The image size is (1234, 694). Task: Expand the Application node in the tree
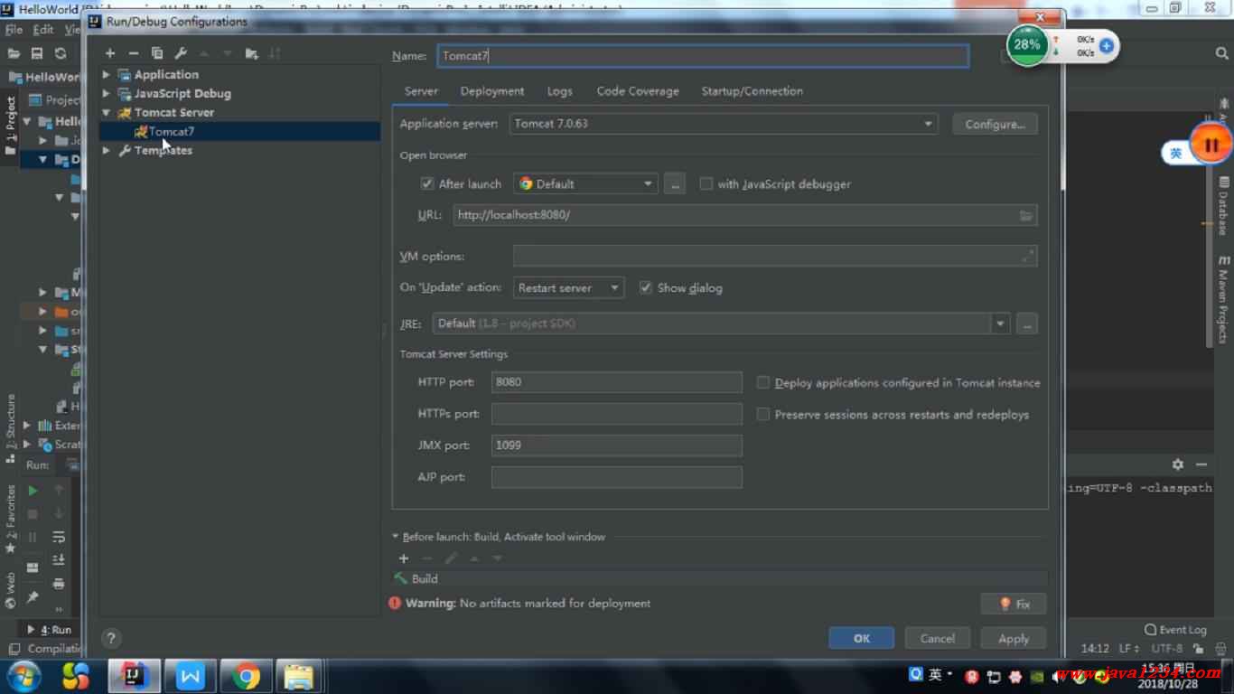(x=107, y=74)
